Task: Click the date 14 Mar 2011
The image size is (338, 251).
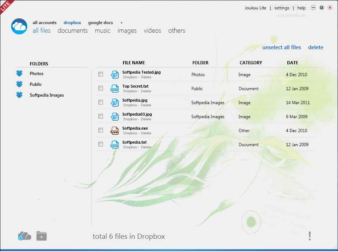Action: point(298,103)
